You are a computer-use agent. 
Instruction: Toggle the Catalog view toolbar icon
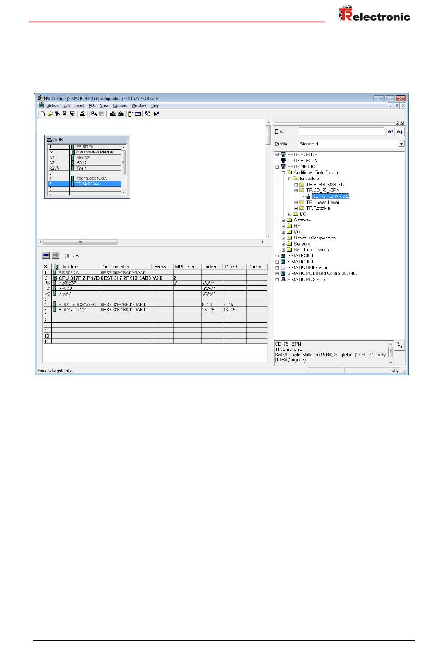pyautogui.click(x=131, y=114)
